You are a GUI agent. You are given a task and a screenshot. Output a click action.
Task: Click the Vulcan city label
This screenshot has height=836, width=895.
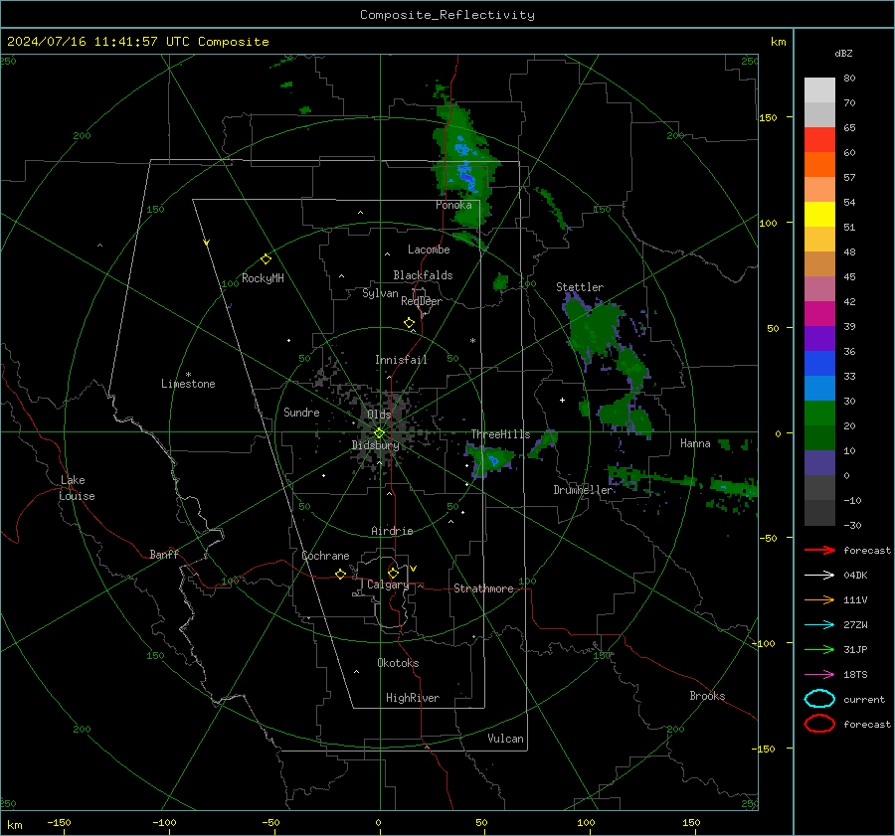pos(505,739)
